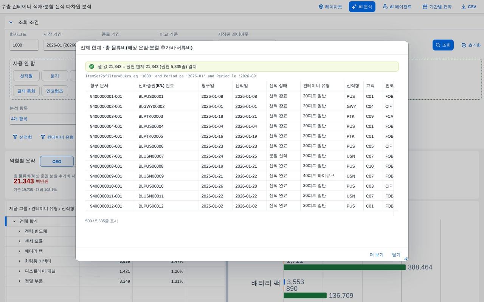
Task: Select the CEO role tab
Action: pos(57,162)
